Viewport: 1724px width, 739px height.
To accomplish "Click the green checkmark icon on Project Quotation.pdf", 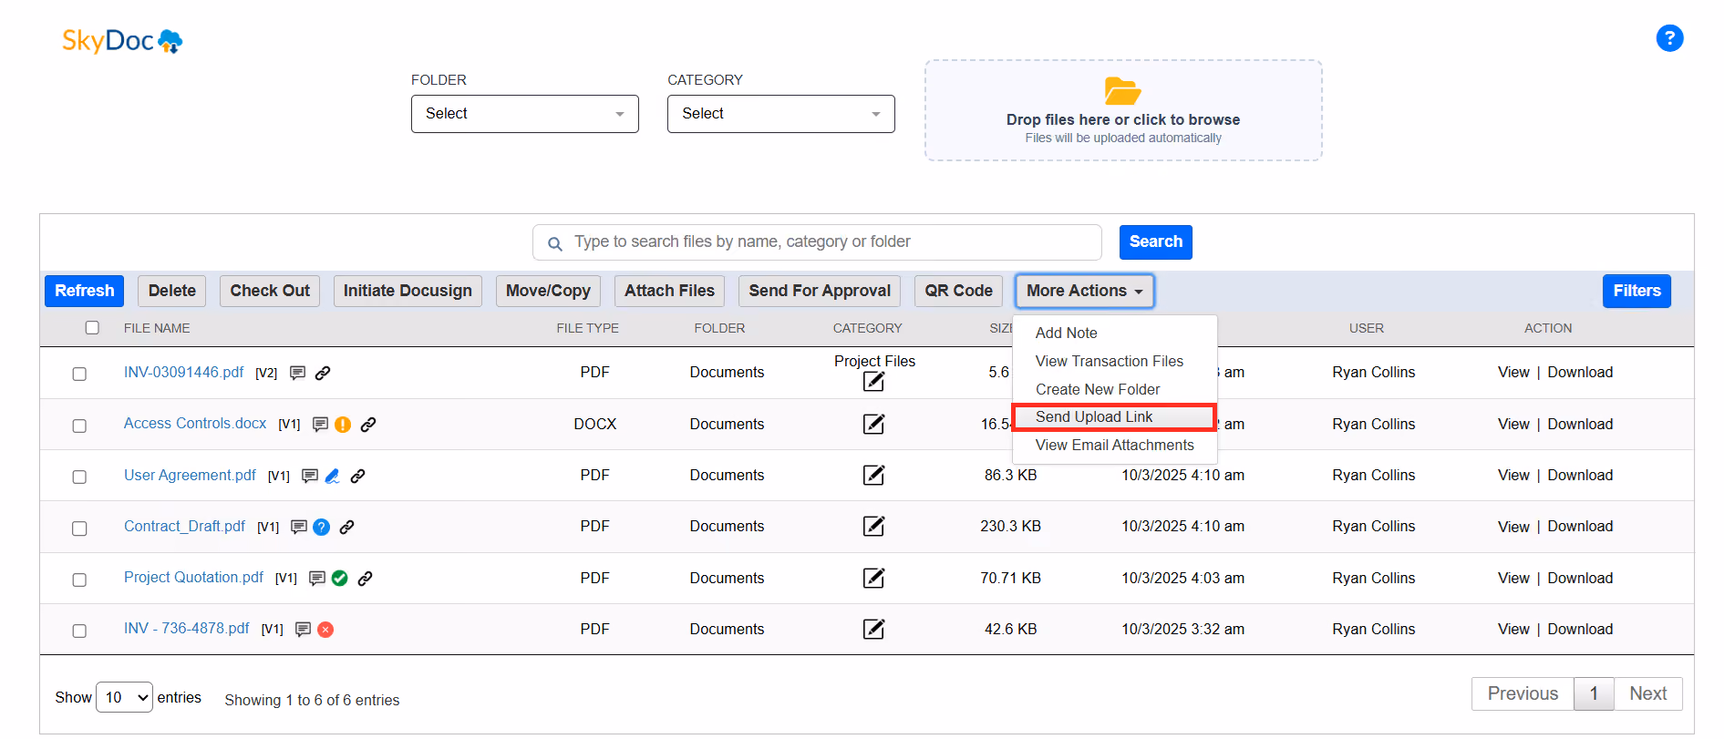I will [340, 578].
